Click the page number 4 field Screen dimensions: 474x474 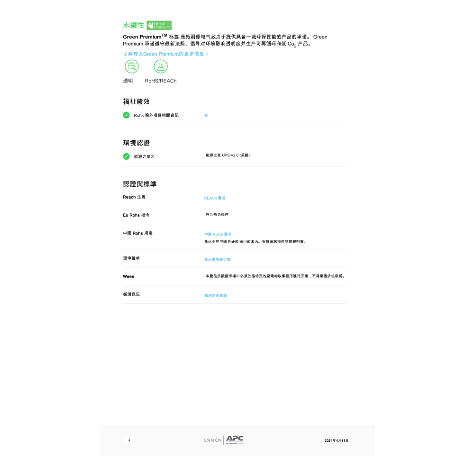click(129, 440)
